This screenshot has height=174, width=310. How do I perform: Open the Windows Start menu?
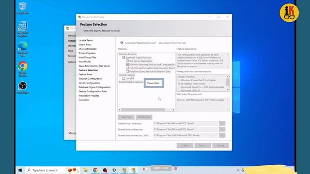[x=20, y=170]
